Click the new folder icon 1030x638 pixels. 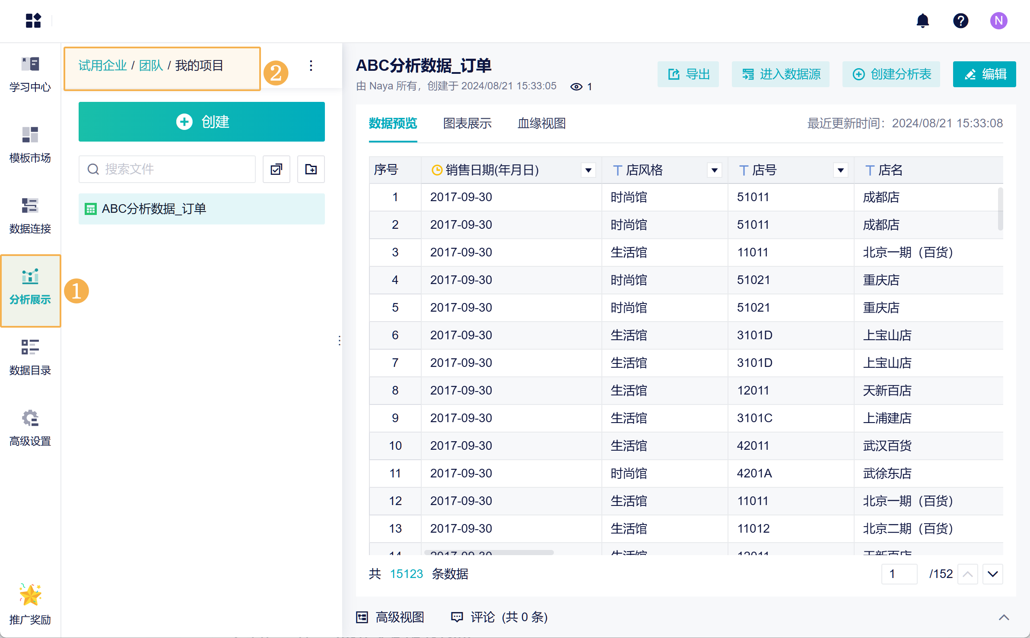coord(311,169)
